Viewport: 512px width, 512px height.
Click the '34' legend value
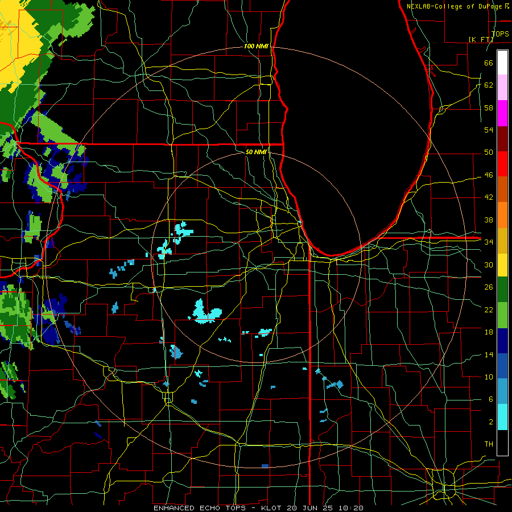(x=489, y=242)
